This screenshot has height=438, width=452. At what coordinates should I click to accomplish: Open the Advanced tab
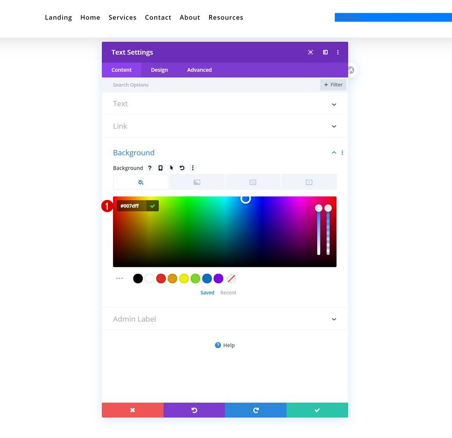[x=199, y=70]
